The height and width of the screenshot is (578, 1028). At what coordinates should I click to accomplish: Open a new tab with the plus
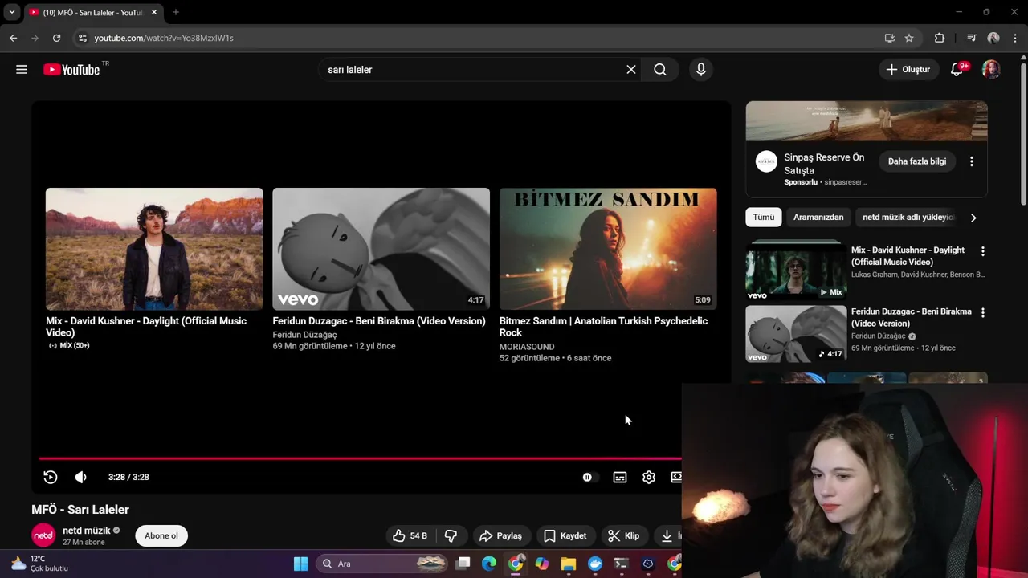[x=176, y=12]
